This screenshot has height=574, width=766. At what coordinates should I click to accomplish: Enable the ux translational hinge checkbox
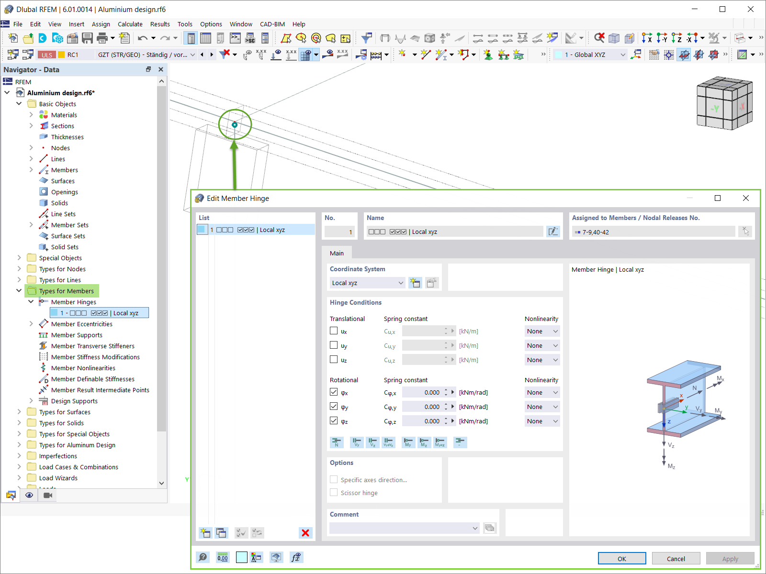(x=334, y=331)
